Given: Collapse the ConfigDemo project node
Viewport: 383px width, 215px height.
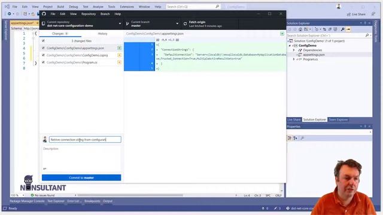Looking at the screenshot, I should (290, 45).
